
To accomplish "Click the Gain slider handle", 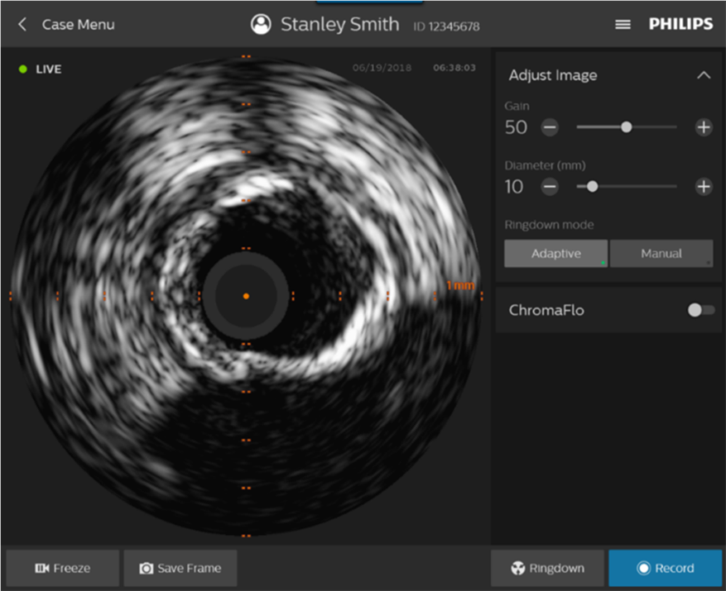I will pos(626,127).
